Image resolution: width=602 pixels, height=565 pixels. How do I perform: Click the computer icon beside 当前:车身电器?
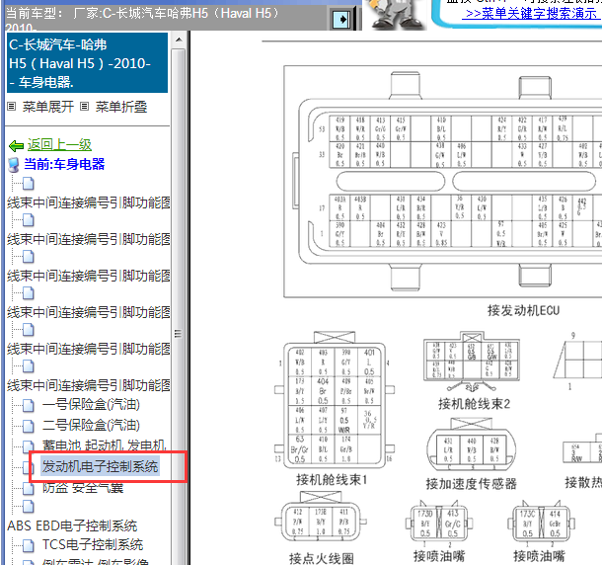pyautogui.click(x=14, y=165)
